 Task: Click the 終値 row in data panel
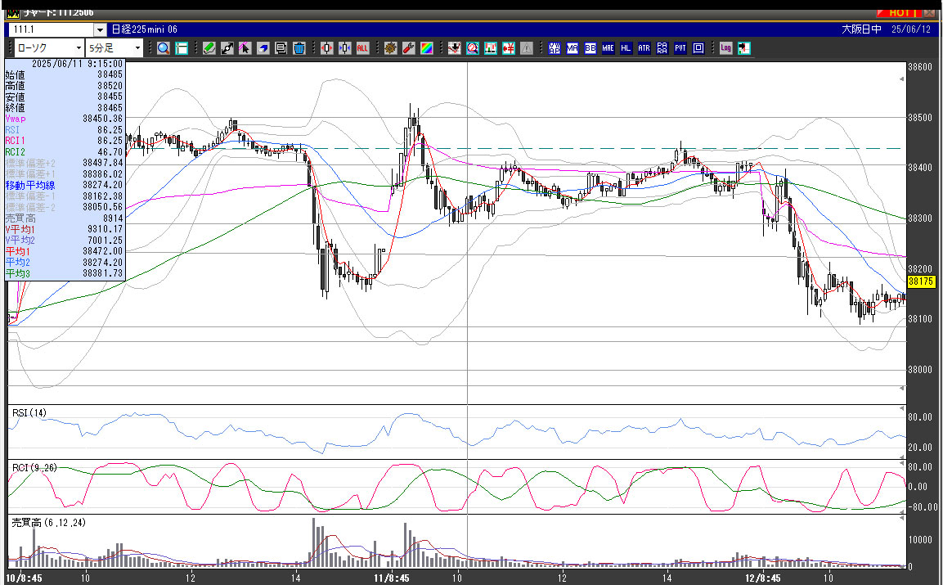(x=64, y=108)
